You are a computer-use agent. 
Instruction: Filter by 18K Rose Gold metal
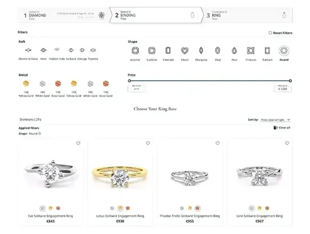(106, 84)
